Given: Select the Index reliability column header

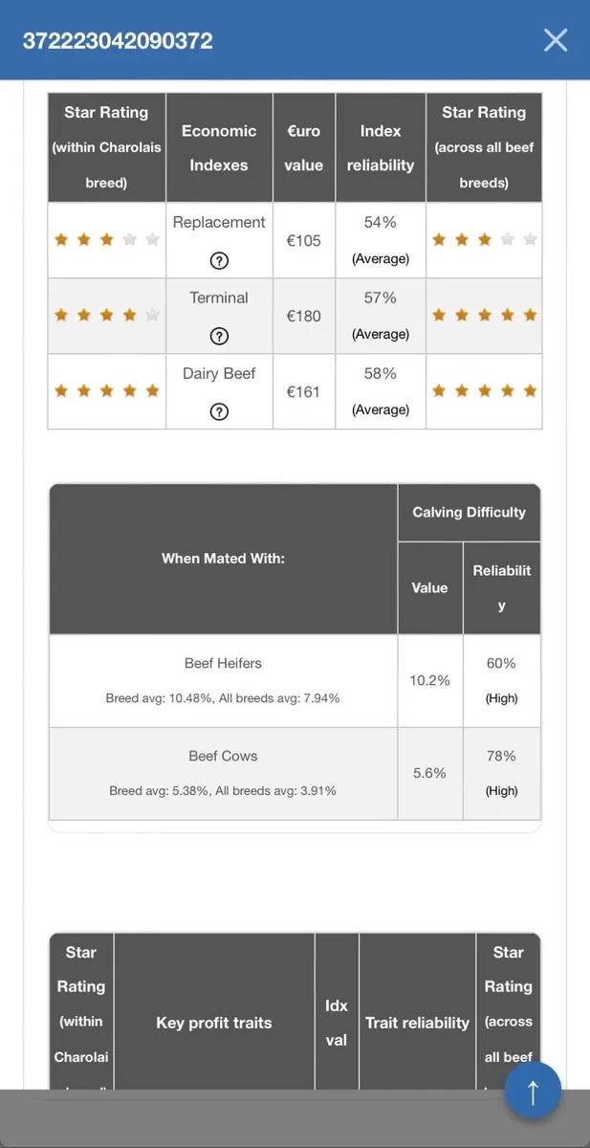Looking at the screenshot, I should point(381,147).
